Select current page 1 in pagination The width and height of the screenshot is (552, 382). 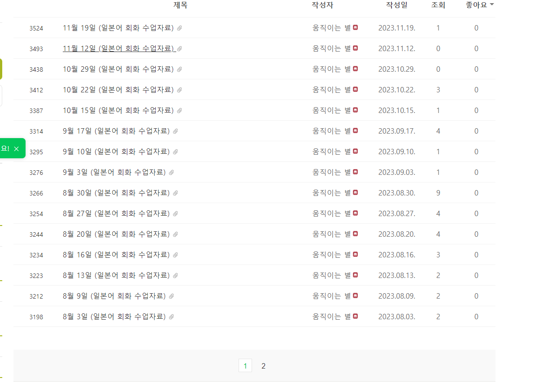[x=245, y=366]
